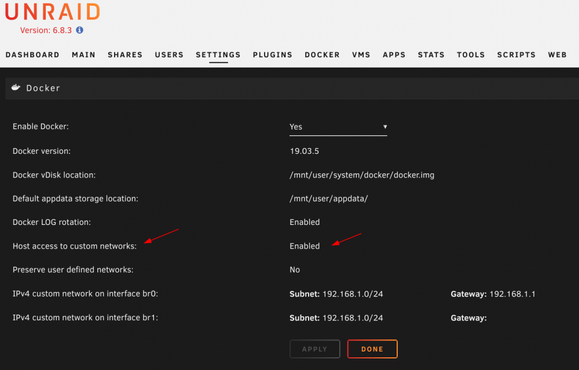The image size is (579, 370).
Task: Click the /mnt/user/appdata/ path
Action: click(329, 199)
